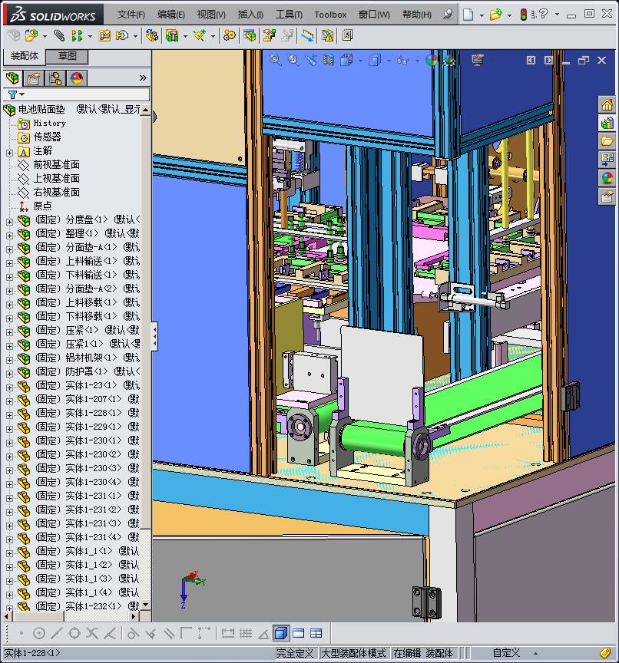The width and height of the screenshot is (619, 663).
Task: Click the warning-sign assembly check icon
Action: [x=327, y=36]
